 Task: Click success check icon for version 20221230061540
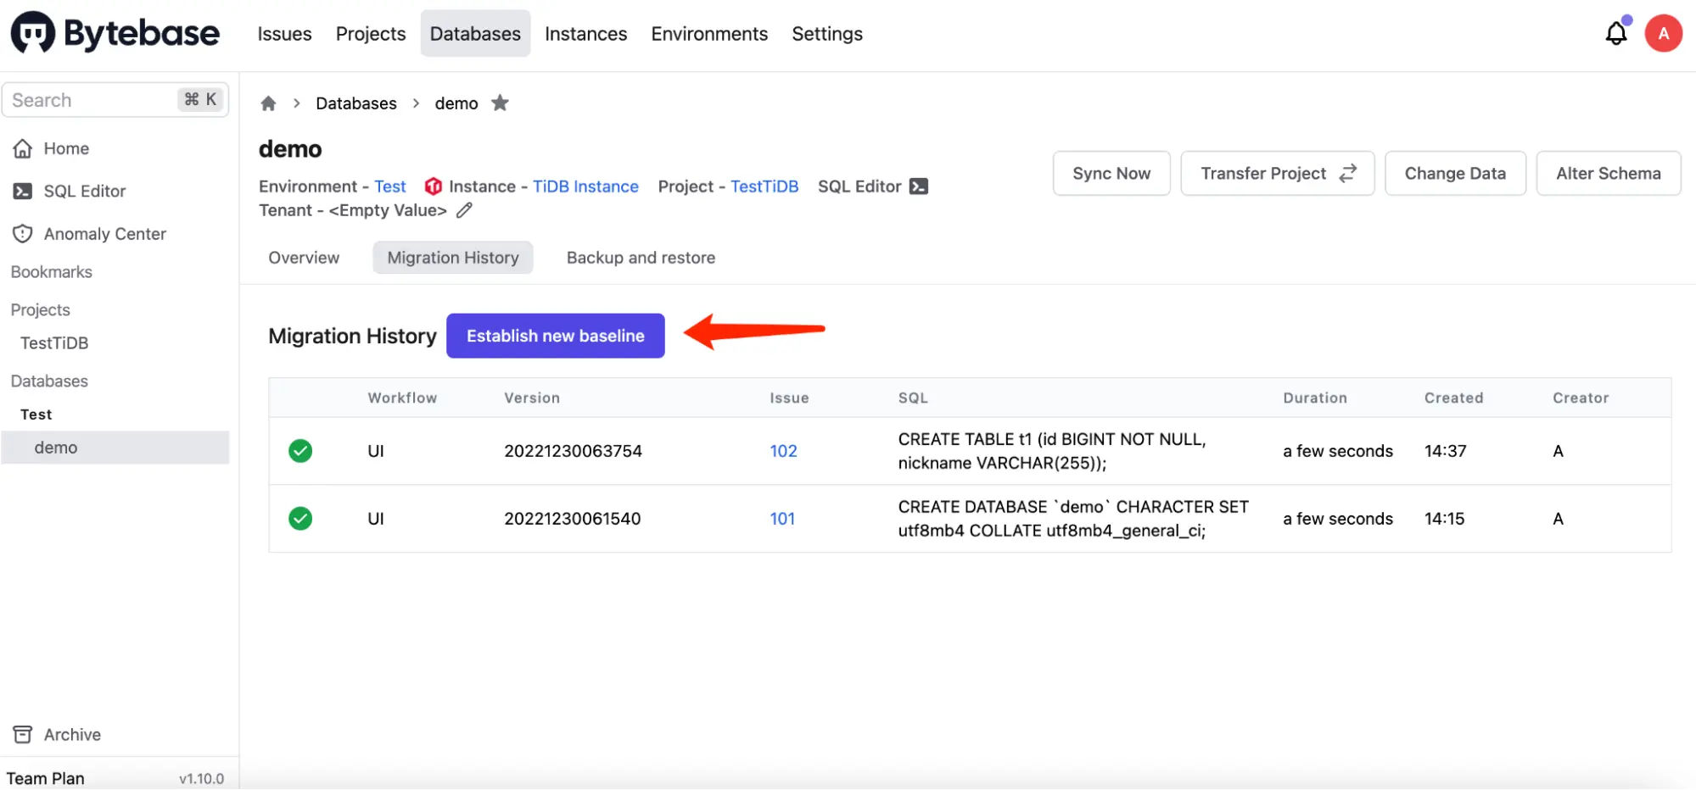click(x=300, y=519)
